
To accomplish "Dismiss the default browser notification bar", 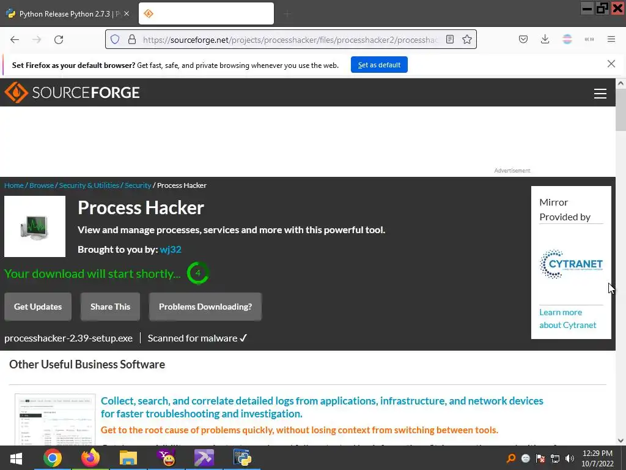I will tap(611, 64).
